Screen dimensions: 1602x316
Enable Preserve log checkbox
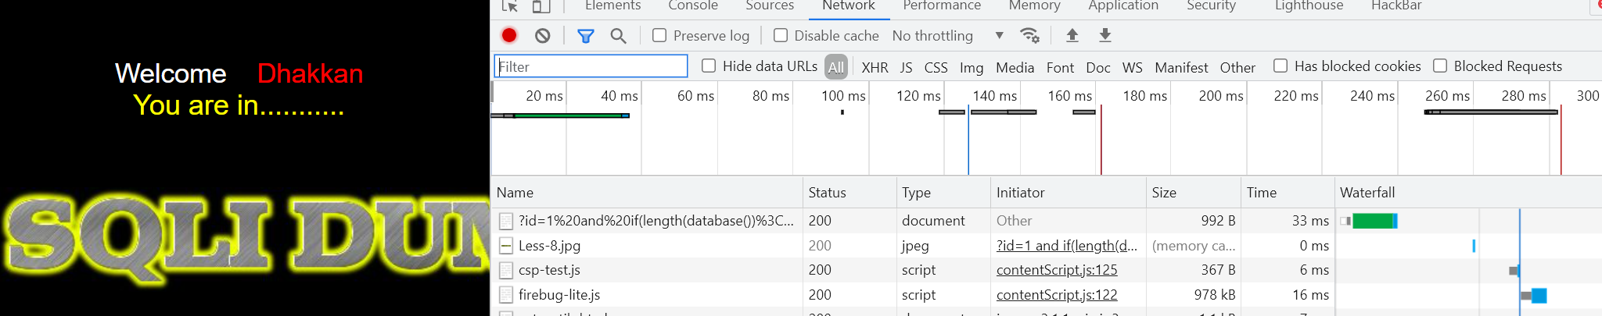tap(659, 35)
